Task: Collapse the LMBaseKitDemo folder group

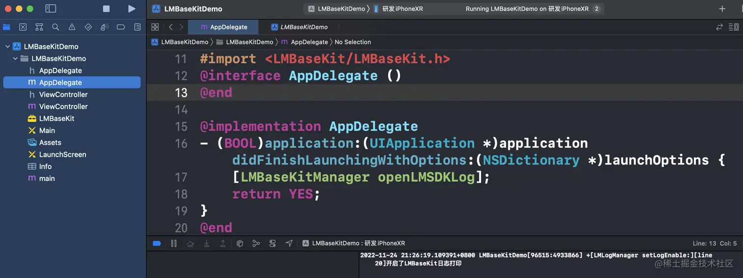Action: click(x=15, y=58)
